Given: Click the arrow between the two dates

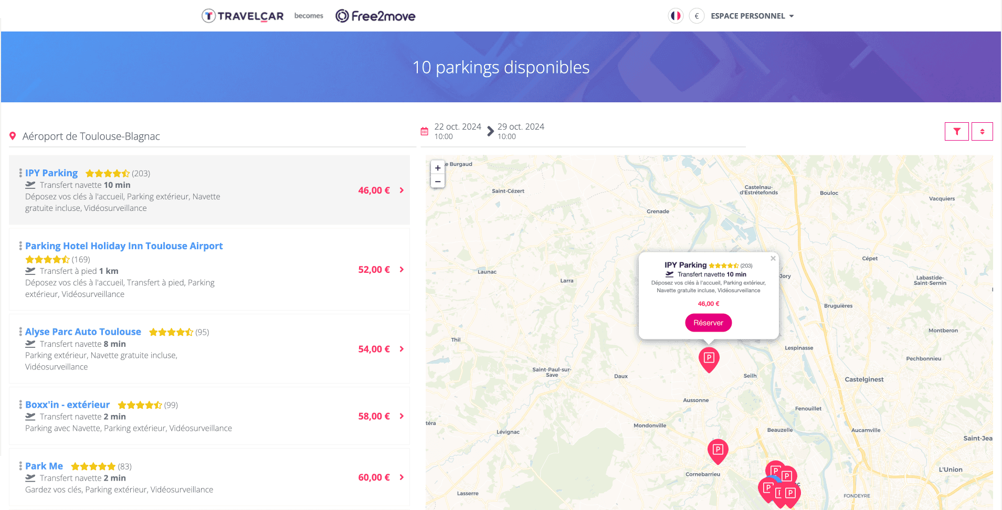Looking at the screenshot, I should point(490,131).
